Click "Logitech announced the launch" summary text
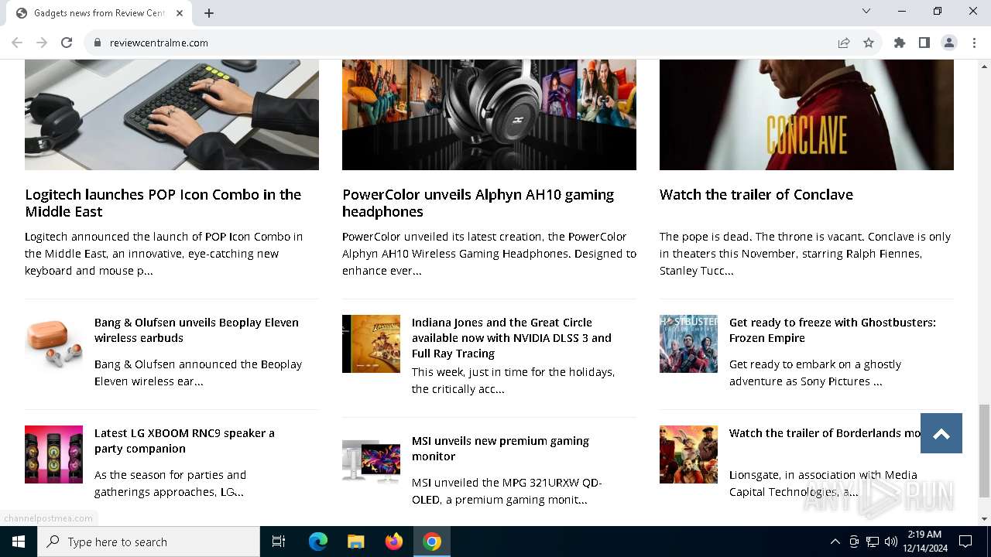The image size is (991, 557). (163, 254)
